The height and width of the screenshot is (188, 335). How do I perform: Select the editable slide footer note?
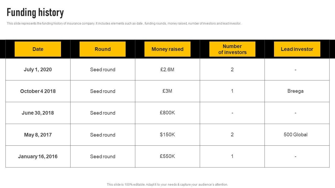tap(167, 184)
